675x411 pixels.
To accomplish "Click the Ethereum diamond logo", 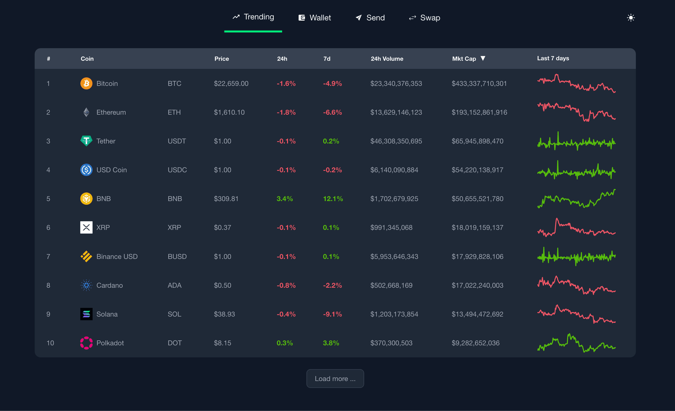I will [86, 112].
